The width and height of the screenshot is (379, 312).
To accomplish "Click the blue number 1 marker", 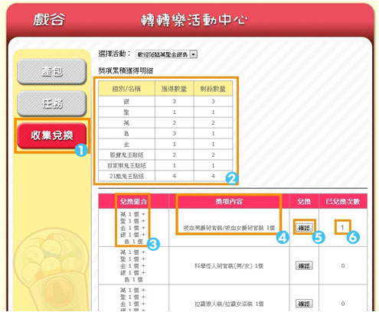I will (x=81, y=150).
